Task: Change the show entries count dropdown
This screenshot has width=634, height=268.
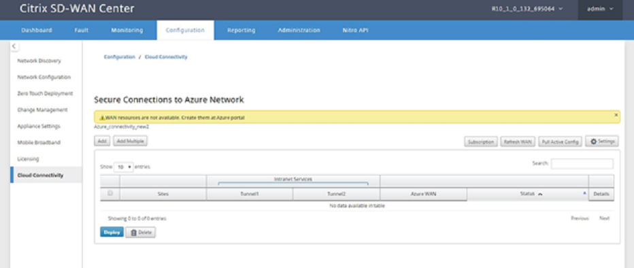Action: point(123,167)
